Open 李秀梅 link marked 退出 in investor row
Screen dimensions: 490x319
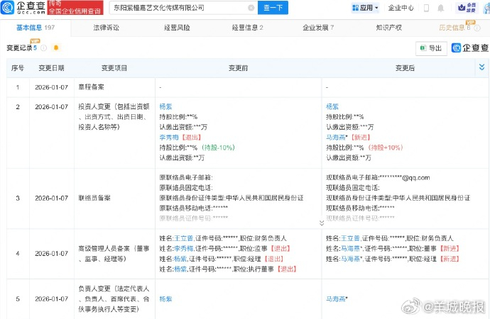tap(169, 138)
